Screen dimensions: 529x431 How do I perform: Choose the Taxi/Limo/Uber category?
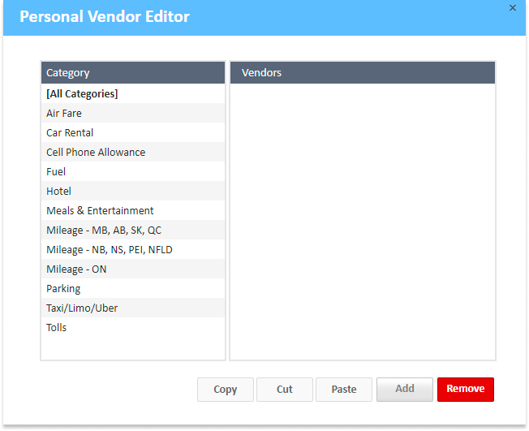tap(82, 308)
